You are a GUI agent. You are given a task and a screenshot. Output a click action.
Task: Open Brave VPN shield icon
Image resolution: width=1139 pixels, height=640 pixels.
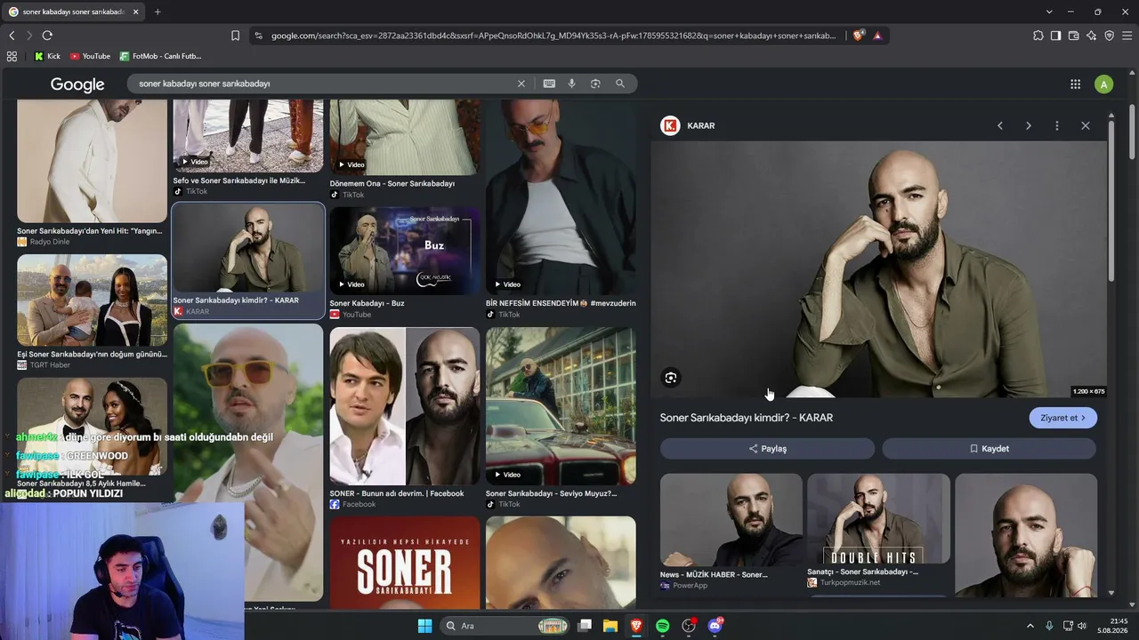[x=1109, y=36]
